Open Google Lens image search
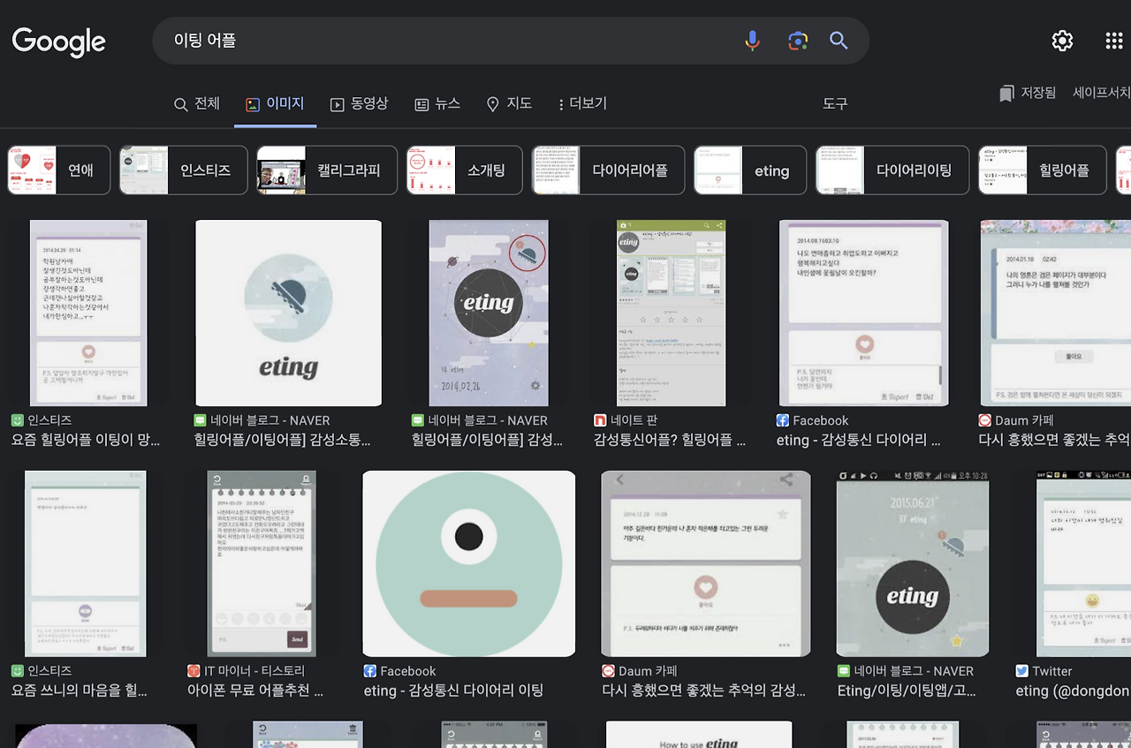 coord(798,41)
